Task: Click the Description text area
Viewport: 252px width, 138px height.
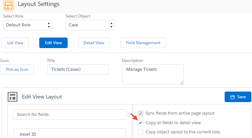Action: point(152,74)
